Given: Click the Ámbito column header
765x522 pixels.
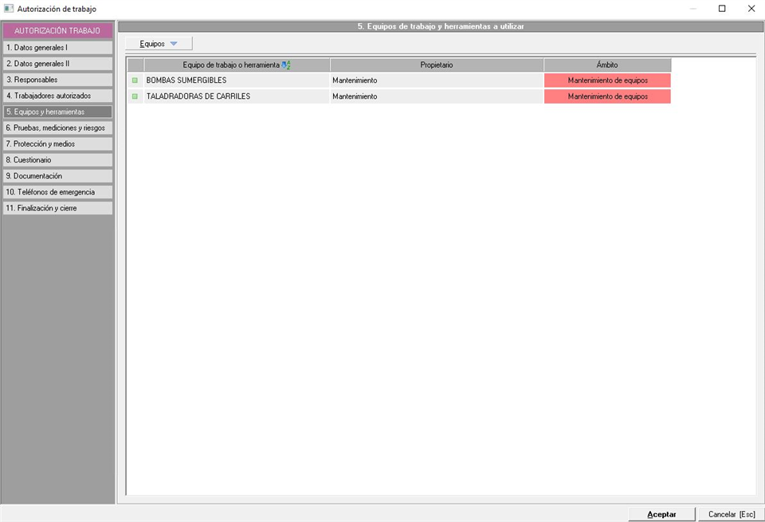Looking at the screenshot, I should [x=607, y=65].
